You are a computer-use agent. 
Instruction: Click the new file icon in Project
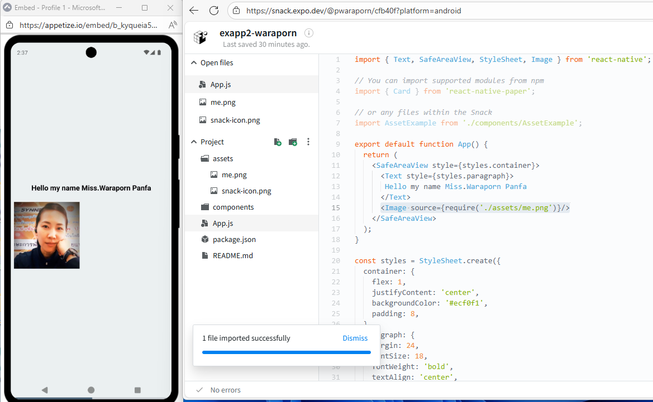tap(278, 142)
